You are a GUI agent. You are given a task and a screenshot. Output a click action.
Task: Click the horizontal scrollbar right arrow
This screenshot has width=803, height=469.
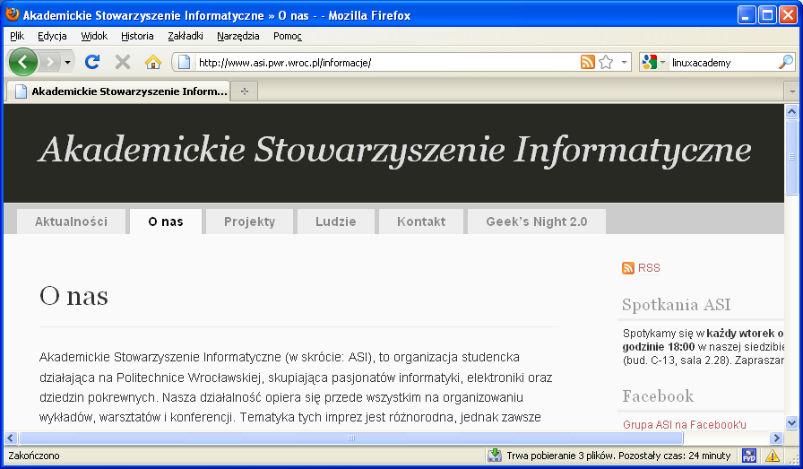[777, 439]
